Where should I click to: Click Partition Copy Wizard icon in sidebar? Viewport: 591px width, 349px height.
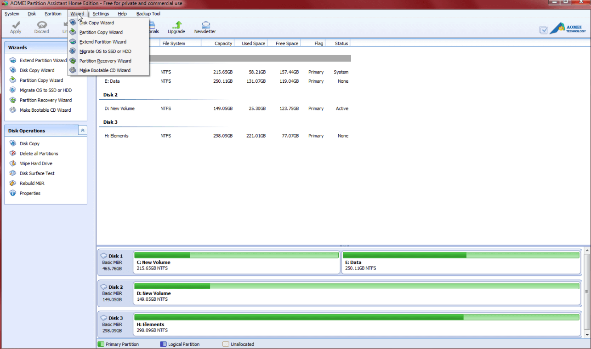click(13, 80)
